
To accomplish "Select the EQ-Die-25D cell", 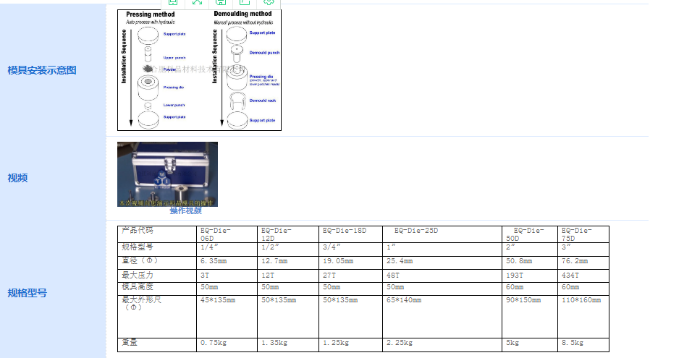I will 442,234.
